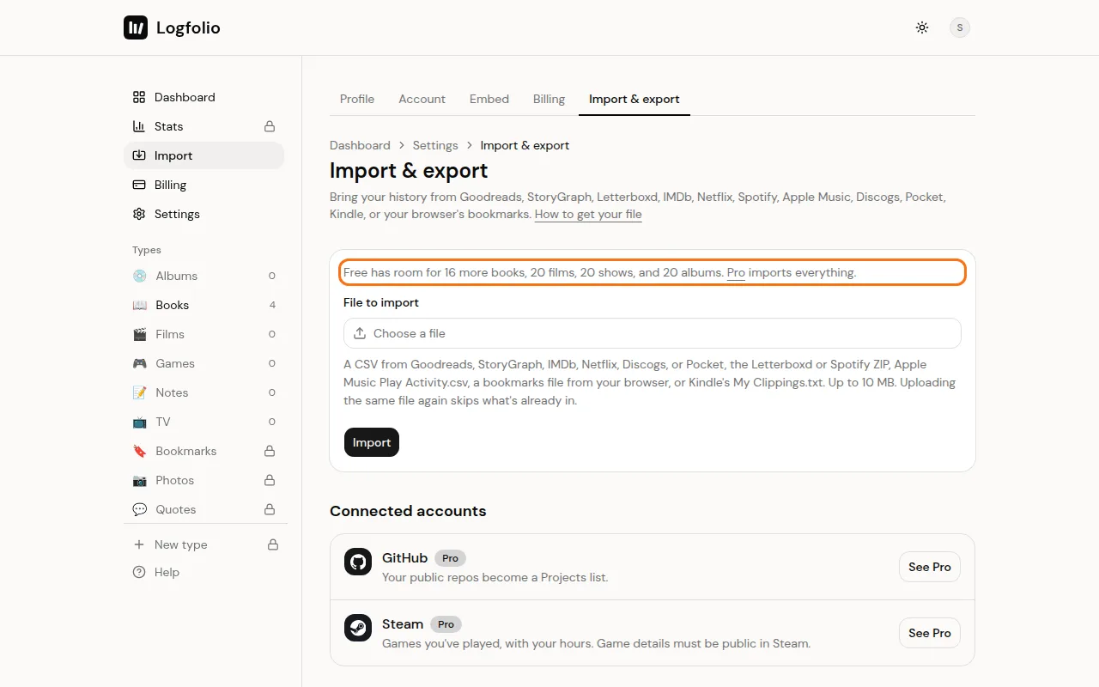This screenshot has height=687, width=1099.
Task: Open the Books type list
Action: pyautogui.click(x=203, y=305)
